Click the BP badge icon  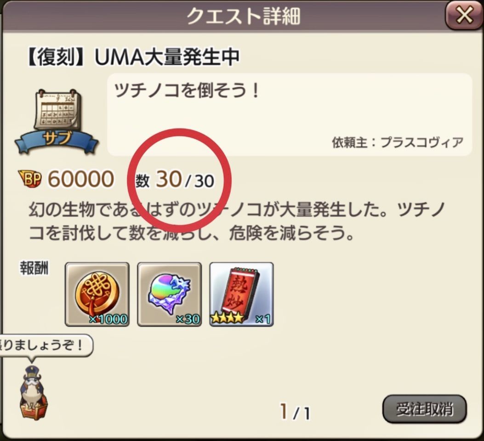point(29,179)
